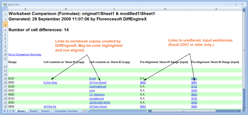
Task: Close the report1.xlsx workbook window
Action: pos(242,5)
